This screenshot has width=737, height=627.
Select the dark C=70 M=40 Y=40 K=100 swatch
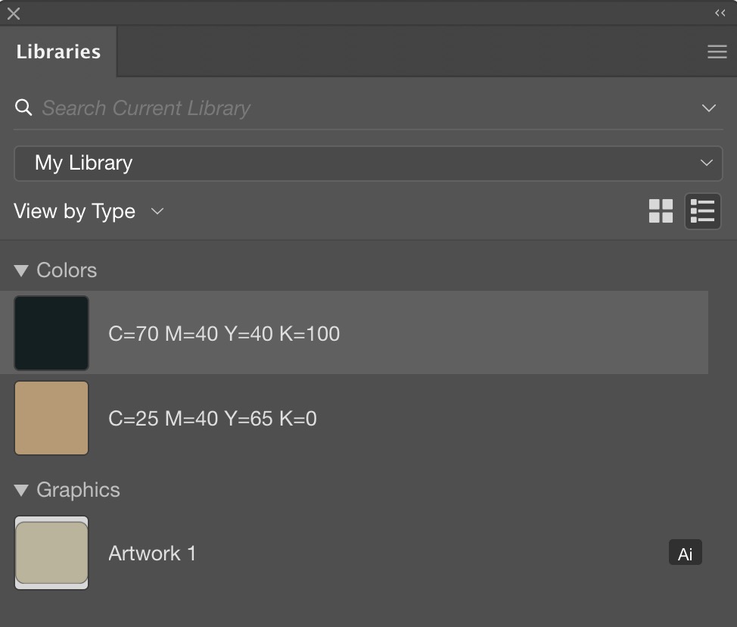click(x=51, y=333)
